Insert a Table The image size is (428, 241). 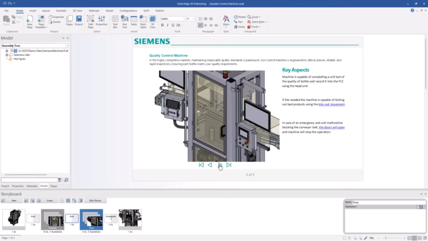[134, 21]
